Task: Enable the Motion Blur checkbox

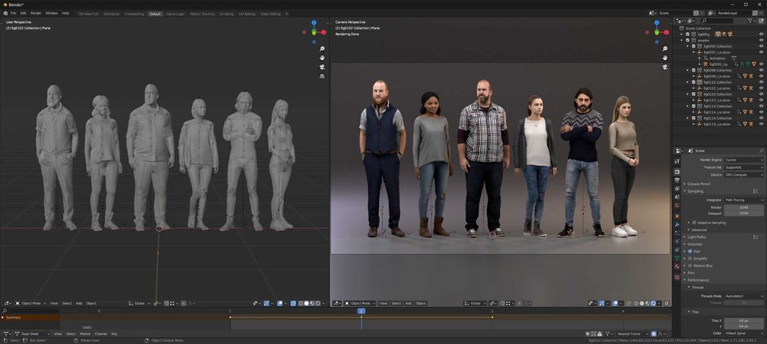Action: (690, 266)
